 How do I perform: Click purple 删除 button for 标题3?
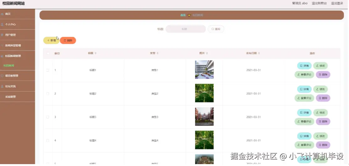click(323, 122)
